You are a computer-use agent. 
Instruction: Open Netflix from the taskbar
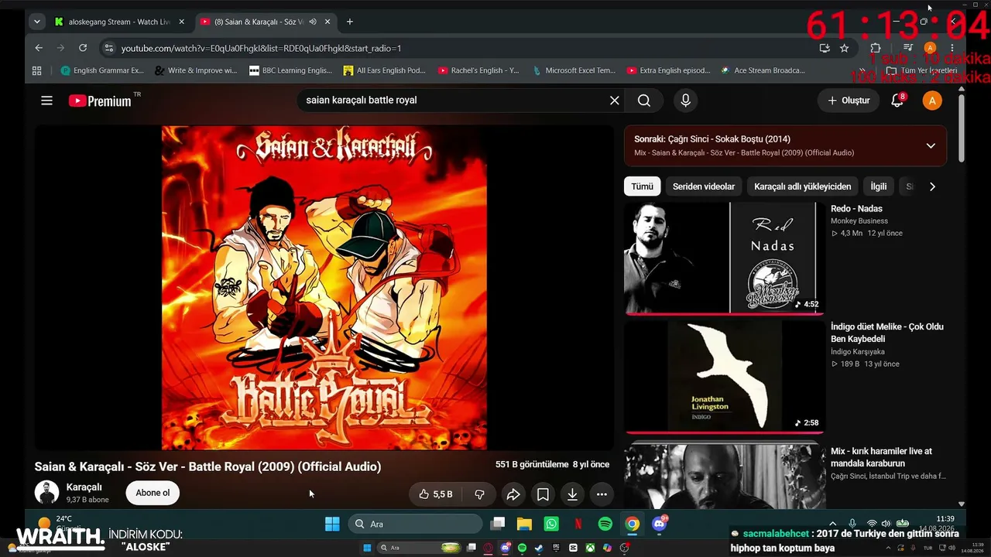[x=578, y=524]
